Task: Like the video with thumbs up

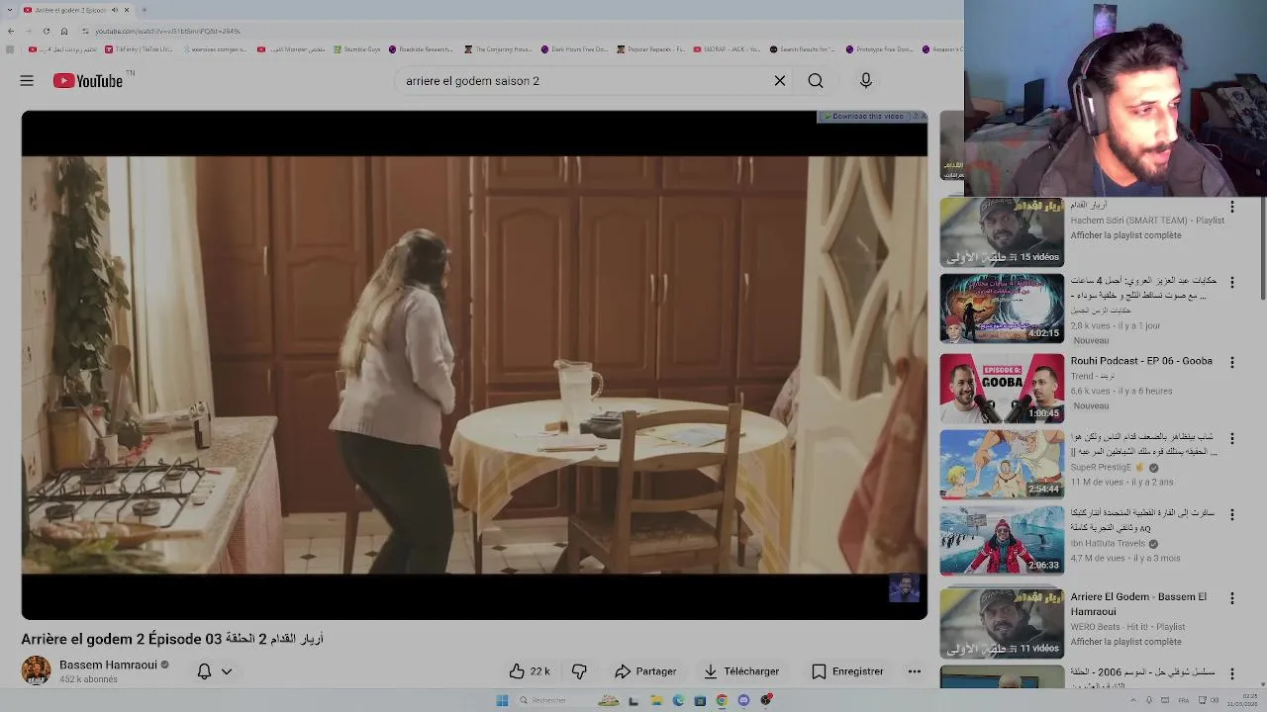Action: tap(530, 671)
